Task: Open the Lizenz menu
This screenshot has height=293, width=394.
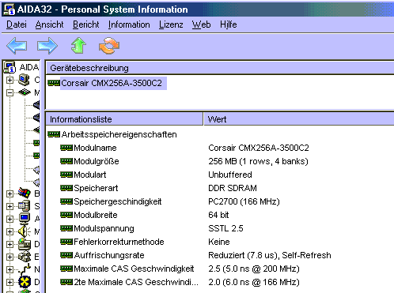Action: (x=171, y=24)
